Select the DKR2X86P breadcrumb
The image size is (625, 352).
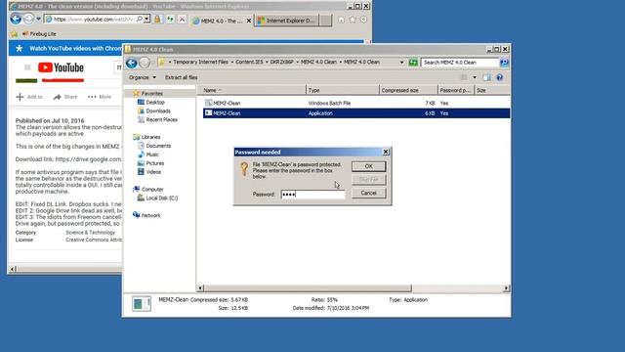281,63
